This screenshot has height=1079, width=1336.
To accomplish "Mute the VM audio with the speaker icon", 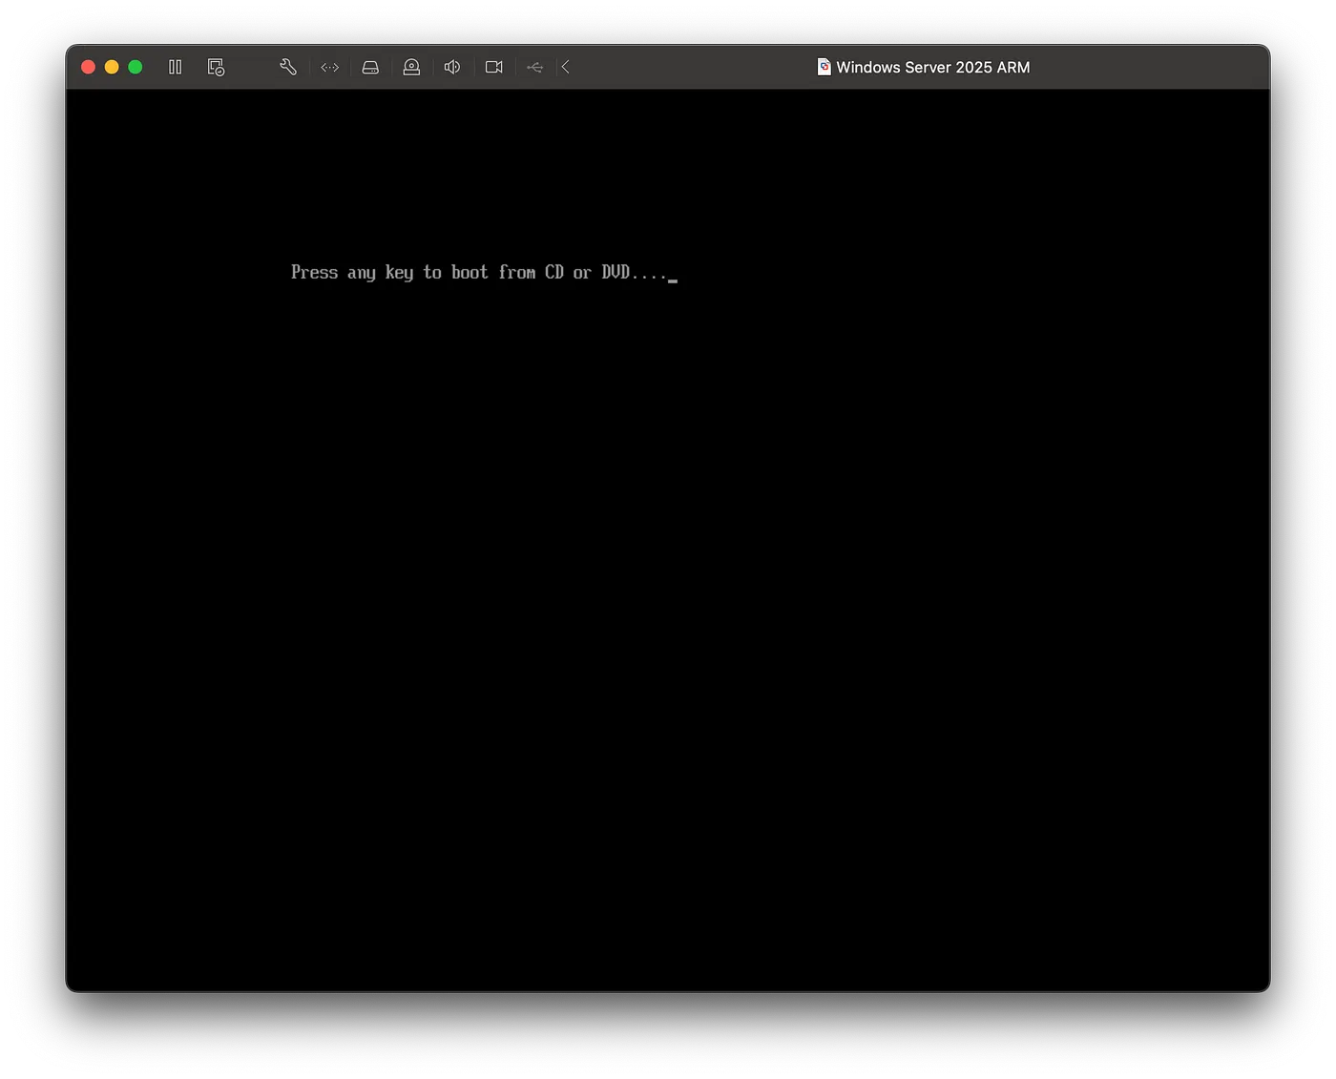I will point(451,67).
